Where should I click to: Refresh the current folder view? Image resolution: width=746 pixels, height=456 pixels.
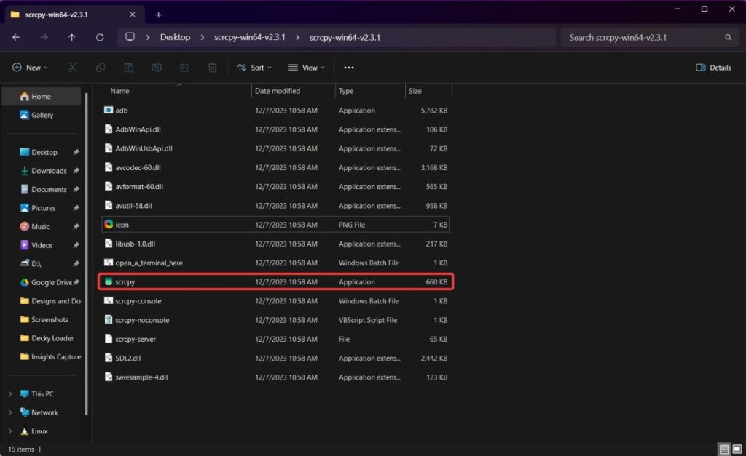100,37
